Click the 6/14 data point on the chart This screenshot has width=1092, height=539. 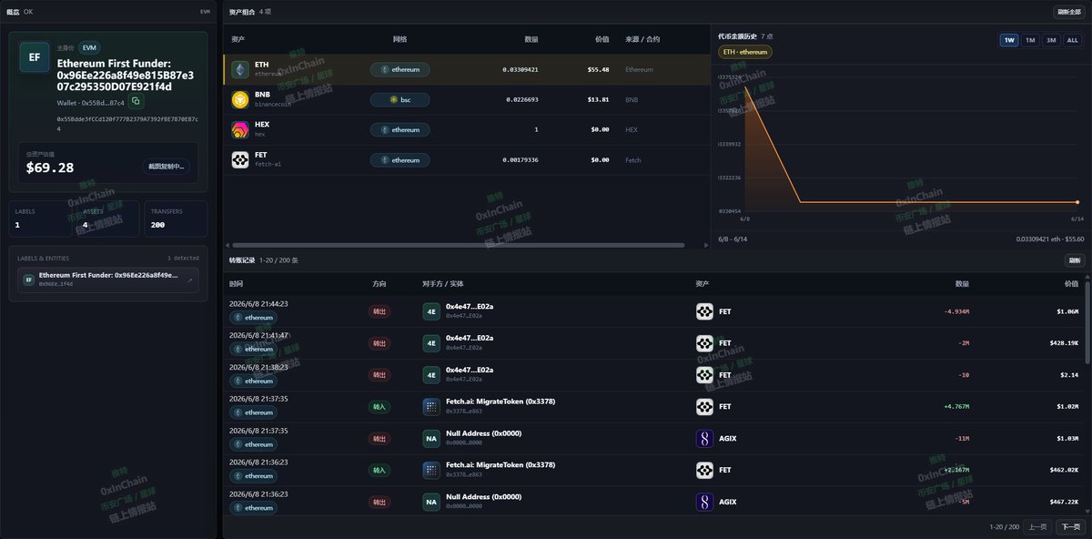click(1077, 201)
